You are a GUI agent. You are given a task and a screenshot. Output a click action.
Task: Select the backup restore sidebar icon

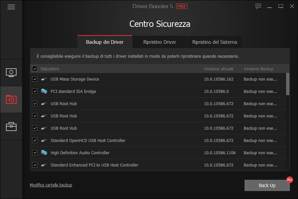11,99
